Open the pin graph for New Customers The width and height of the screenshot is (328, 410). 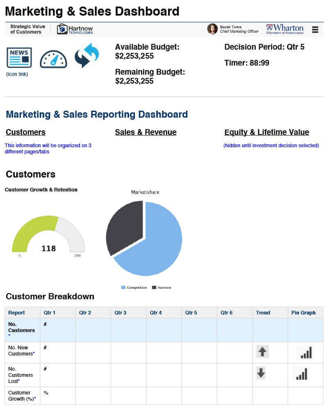[x=305, y=352]
